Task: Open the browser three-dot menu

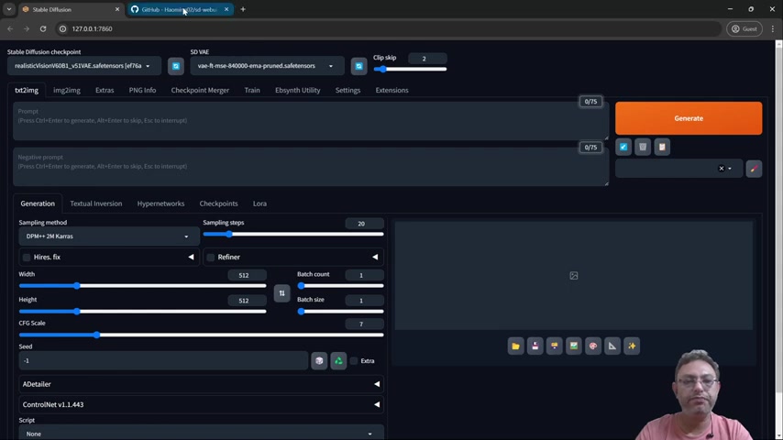Action: click(773, 29)
